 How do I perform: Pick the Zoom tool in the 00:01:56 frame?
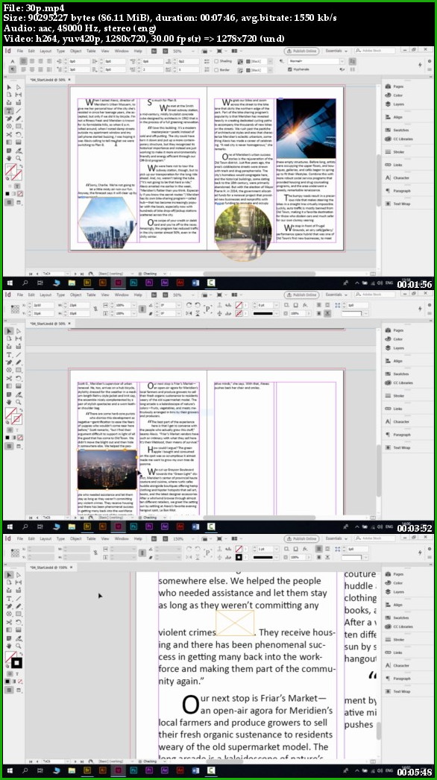coord(19,158)
